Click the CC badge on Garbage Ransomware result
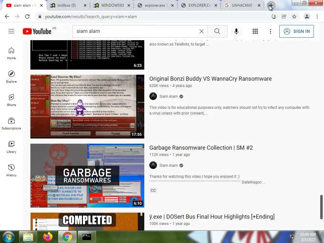The height and width of the screenshot is (243, 324). pyautogui.click(x=153, y=190)
